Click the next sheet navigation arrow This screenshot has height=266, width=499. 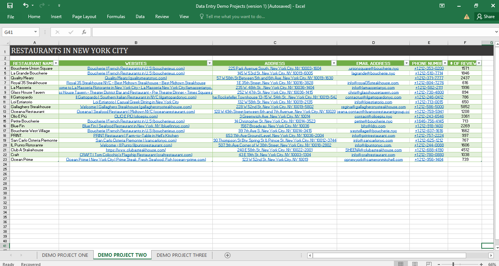pos(21,255)
